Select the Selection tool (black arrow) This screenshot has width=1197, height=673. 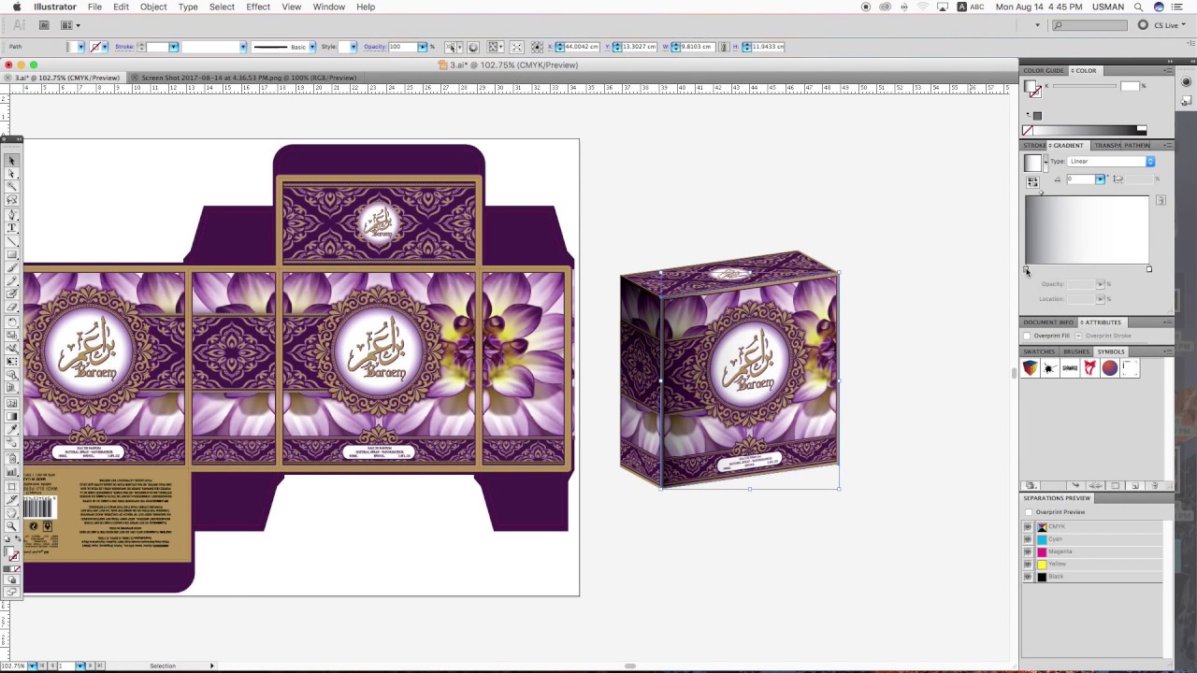pyautogui.click(x=12, y=161)
